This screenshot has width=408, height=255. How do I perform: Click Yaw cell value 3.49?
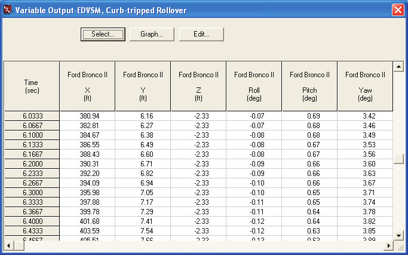point(365,135)
